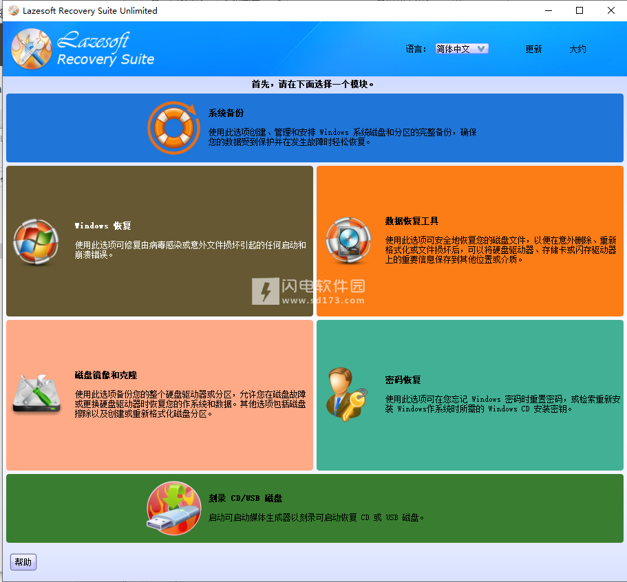Click the hard disk Data Recovery icon

[348, 240]
